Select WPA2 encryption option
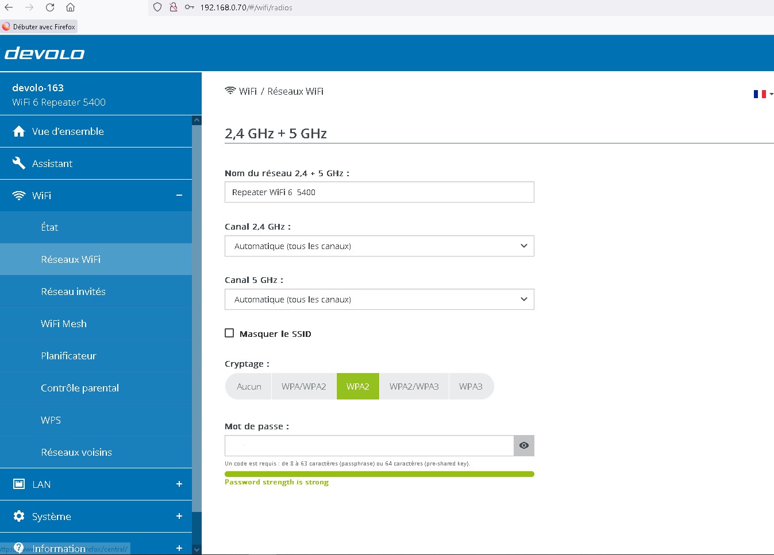774x555 pixels. click(358, 386)
